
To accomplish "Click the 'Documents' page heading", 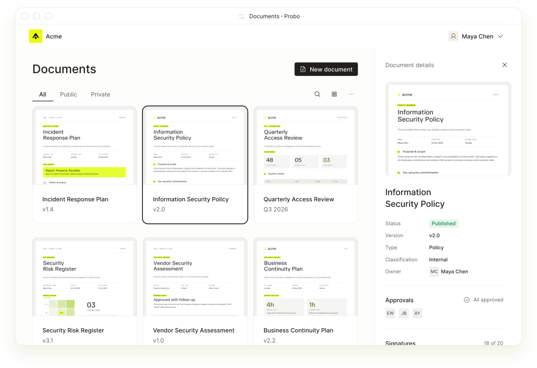I will coord(64,69).
